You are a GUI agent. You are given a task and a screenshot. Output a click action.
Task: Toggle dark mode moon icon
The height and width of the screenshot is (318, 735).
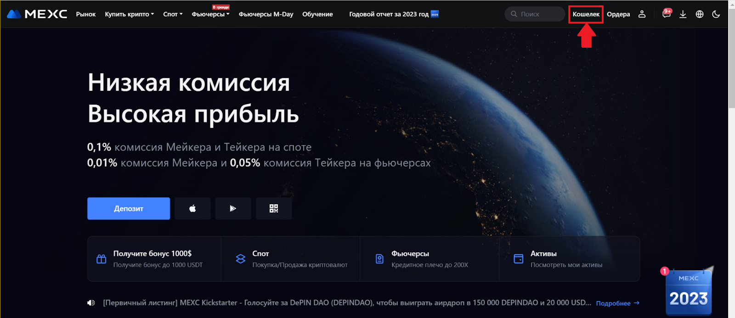point(716,14)
